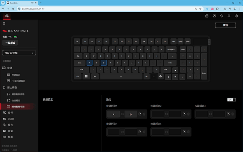Go back in the browser
Screen dimensions: 243x152
click(3, 9)
